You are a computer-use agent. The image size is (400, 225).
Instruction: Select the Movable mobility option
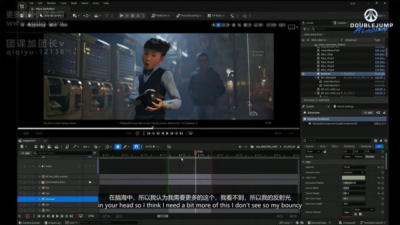pos(369,157)
